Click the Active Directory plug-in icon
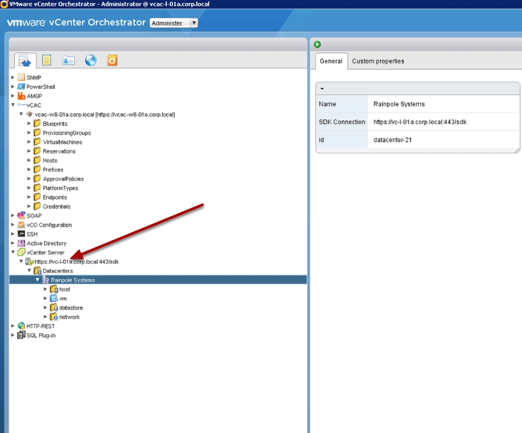 point(21,244)
